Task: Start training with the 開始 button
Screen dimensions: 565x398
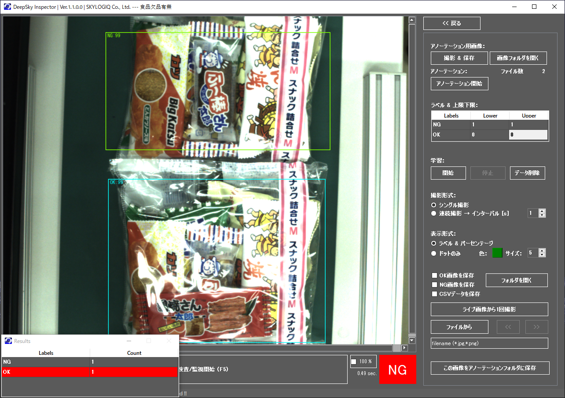Action: click(x=448, y=173)
